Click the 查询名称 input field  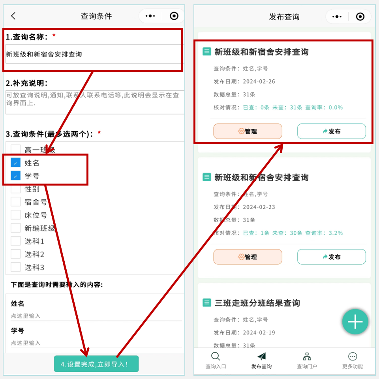pyautogui.click(x=95, y=54)
